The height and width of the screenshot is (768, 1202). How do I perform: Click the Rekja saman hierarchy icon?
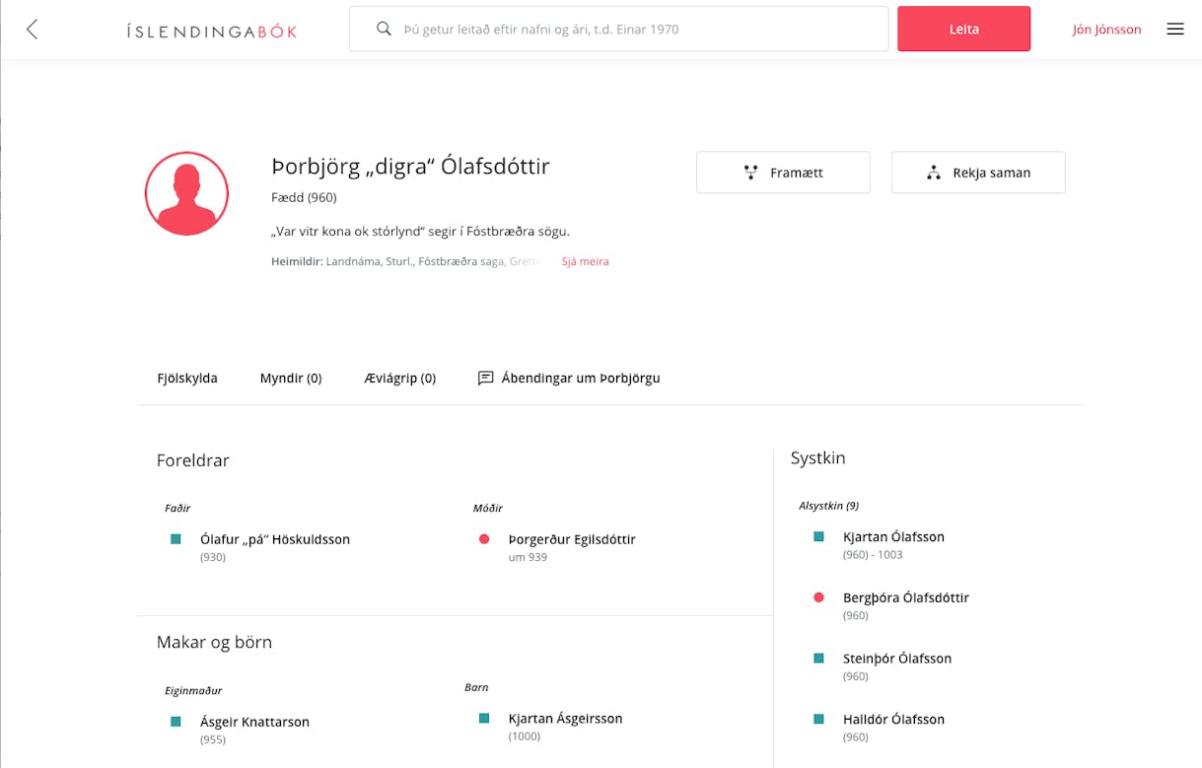pyautogui.click(x=933, y=173)
